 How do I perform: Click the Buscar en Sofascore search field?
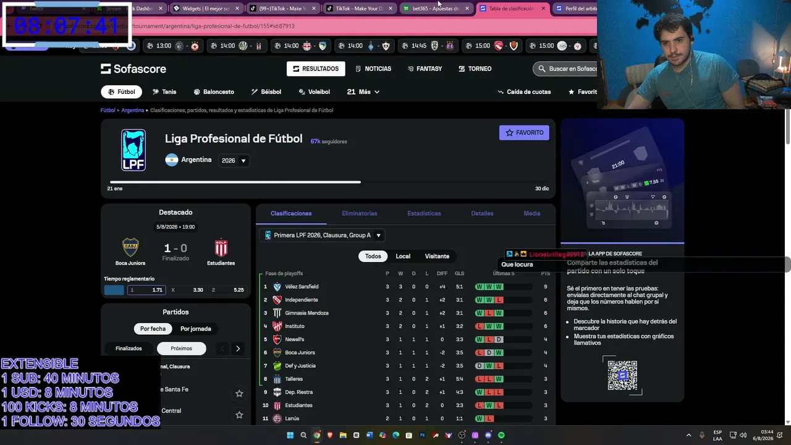pos(565,69)
